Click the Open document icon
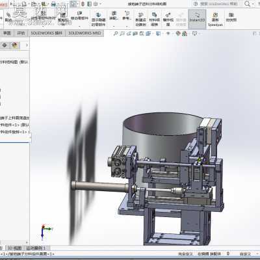This screenshot has width=260, height=260. (34, 4)
